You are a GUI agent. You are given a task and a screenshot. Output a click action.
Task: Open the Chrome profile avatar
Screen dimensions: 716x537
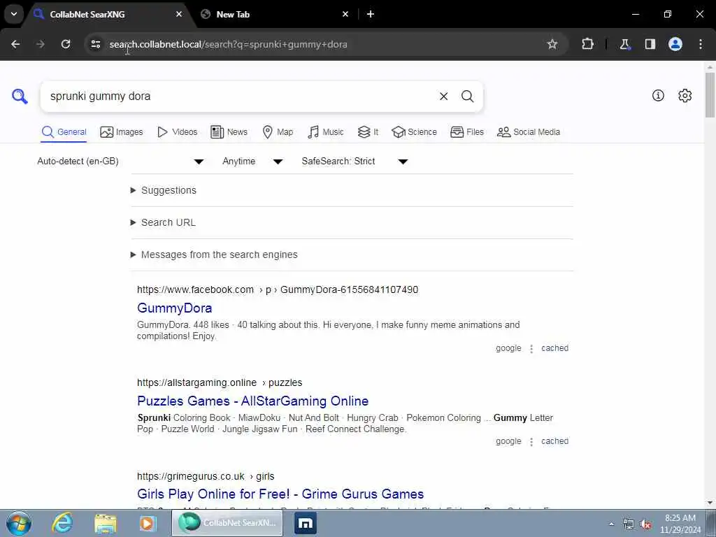click(x=675, y=44)
